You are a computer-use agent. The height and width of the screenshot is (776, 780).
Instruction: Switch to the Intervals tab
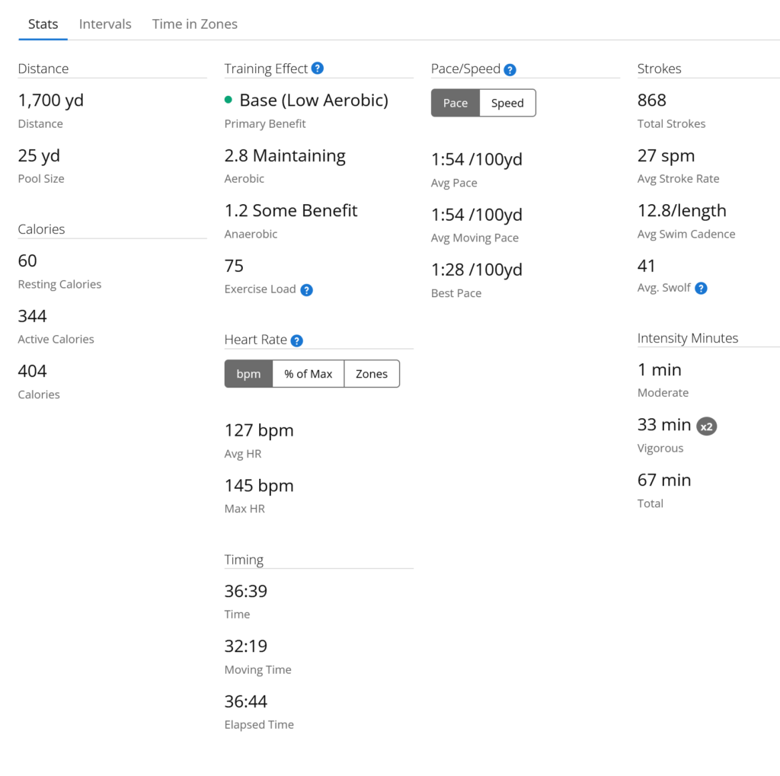(105, 24)
